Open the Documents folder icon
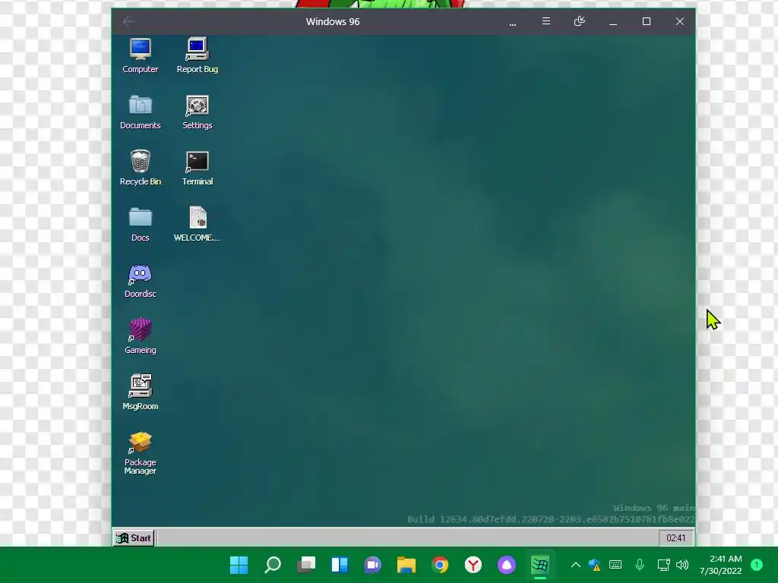Viewport: 778px width, 583px height. point(141,112)
